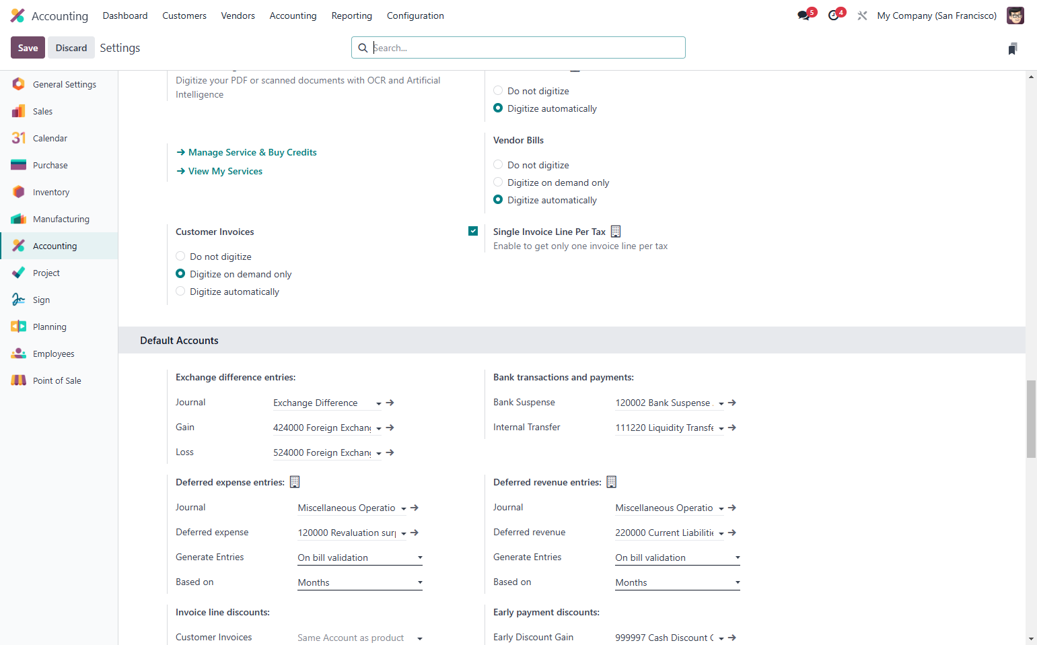Open the Configuration menu

click(x=415, y=15)
